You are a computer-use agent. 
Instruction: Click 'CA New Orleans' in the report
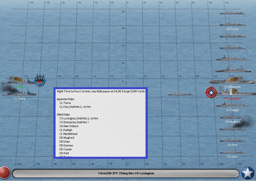click(x=69, y=126)
